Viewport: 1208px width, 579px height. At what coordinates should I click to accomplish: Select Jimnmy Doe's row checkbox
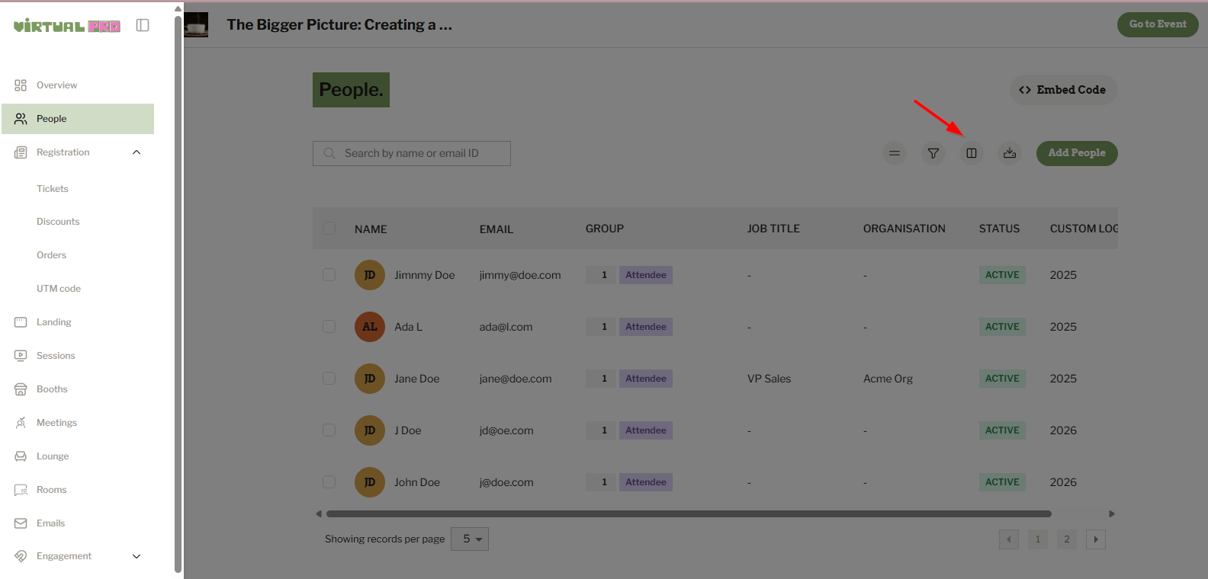pyautogui.click(x=329, y=275)
